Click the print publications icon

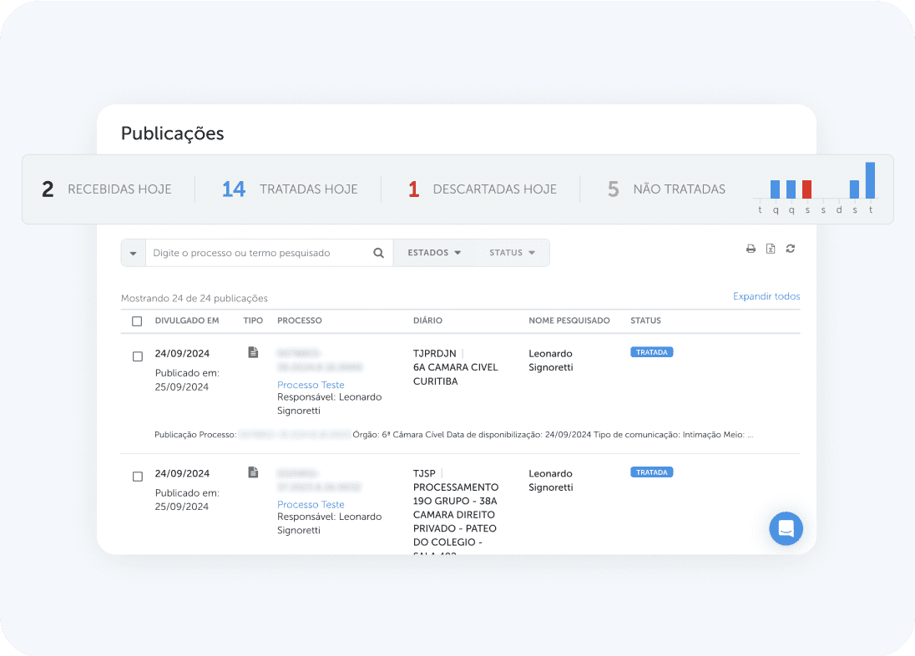tap(751, 248)
